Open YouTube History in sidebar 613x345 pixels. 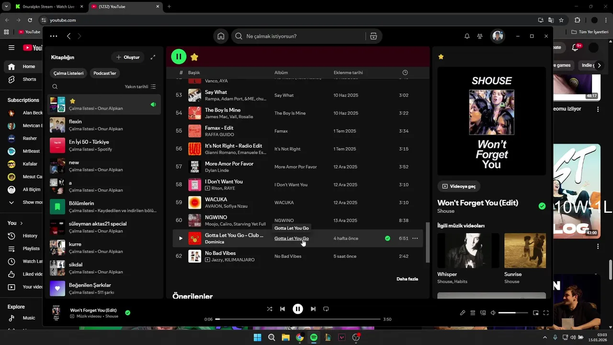coord(24,236)
